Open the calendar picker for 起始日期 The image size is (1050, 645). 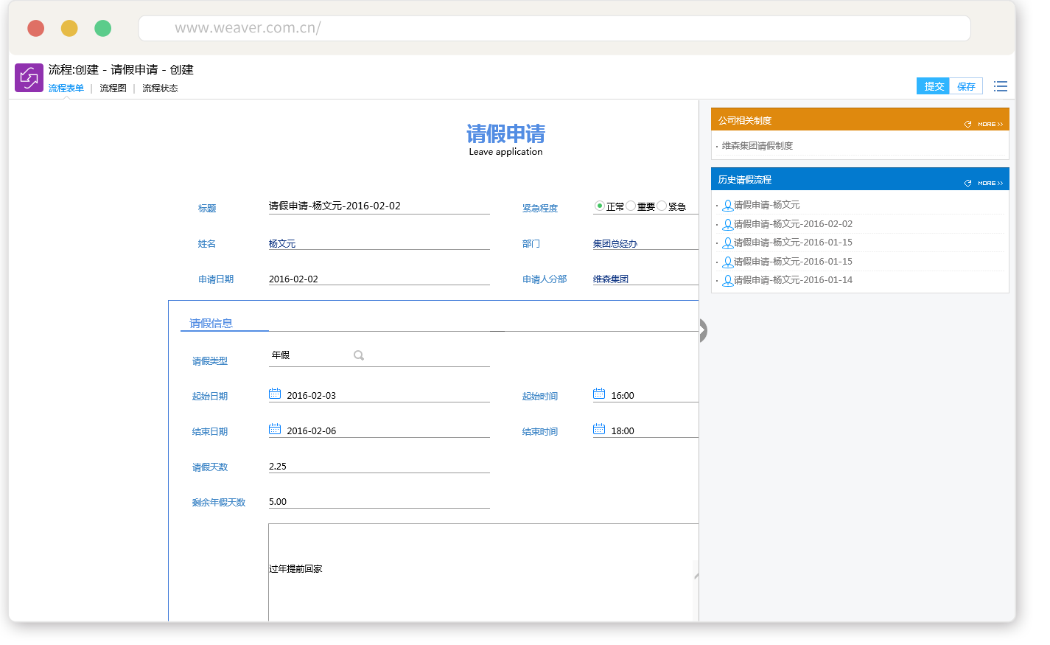275,394
